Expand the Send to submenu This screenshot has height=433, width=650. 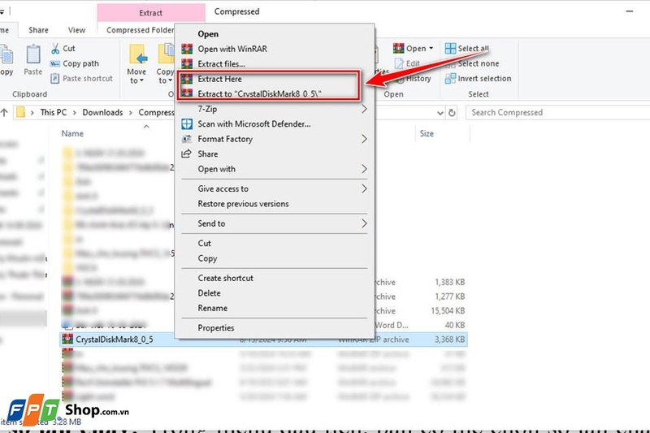tap(274, 223)
